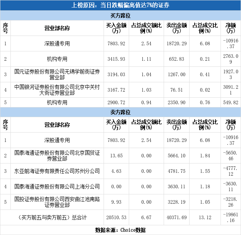Select sell amount 3630.11
Viewport: 241px width, 235px height.
coord(177,186)
